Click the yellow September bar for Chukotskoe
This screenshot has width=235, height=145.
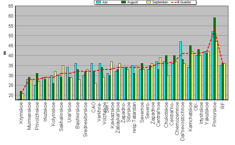(168, 87)
